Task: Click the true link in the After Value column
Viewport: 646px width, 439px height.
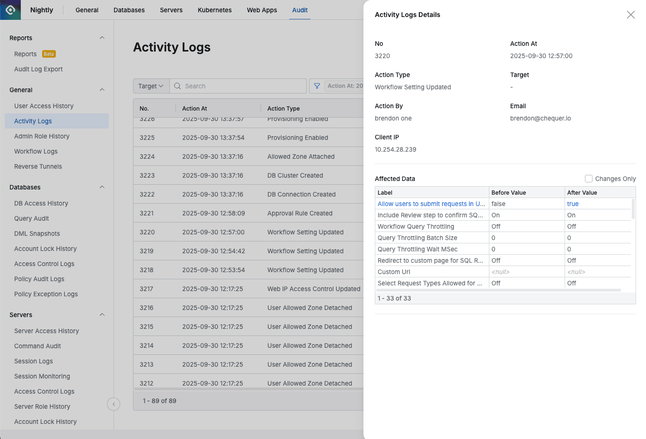Action: tap(572, 204)
